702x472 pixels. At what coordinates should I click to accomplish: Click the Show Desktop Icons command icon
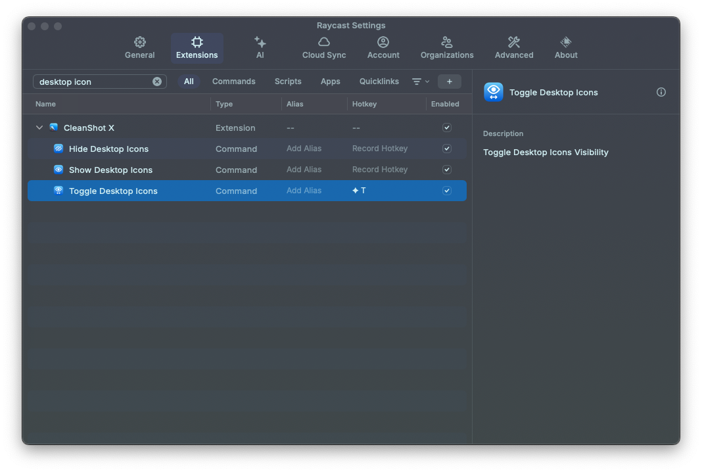tap(59, 169)
